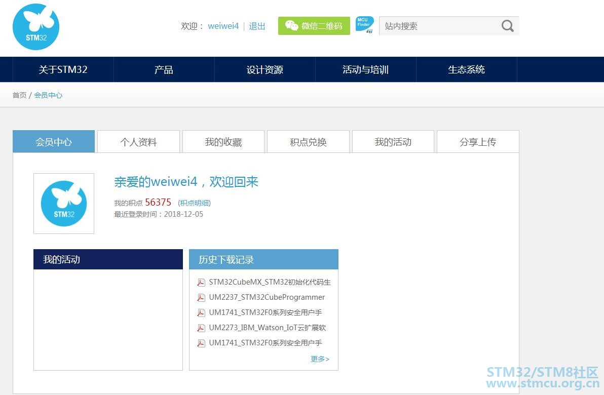Click the STM32 butterfly logo in header
Screen dimensions: 604x395
click(36, 26)
